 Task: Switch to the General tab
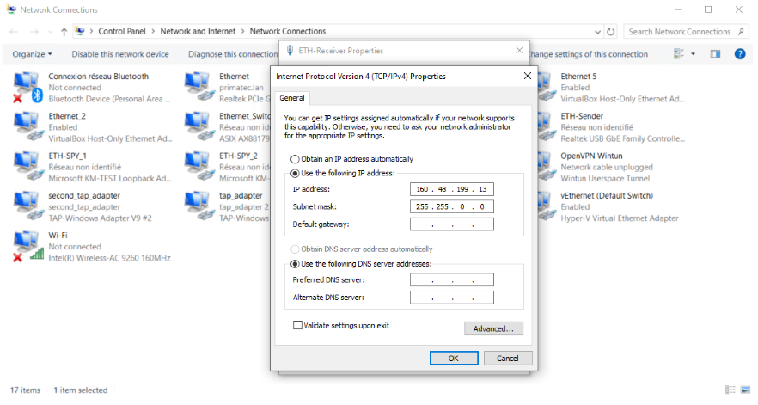tap(290, 98)
